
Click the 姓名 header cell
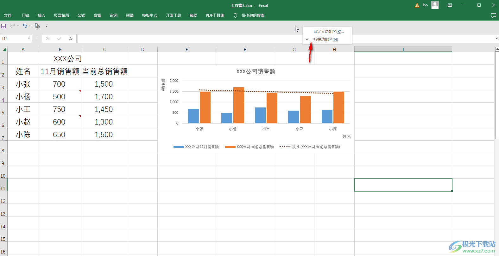coord(23,71)
